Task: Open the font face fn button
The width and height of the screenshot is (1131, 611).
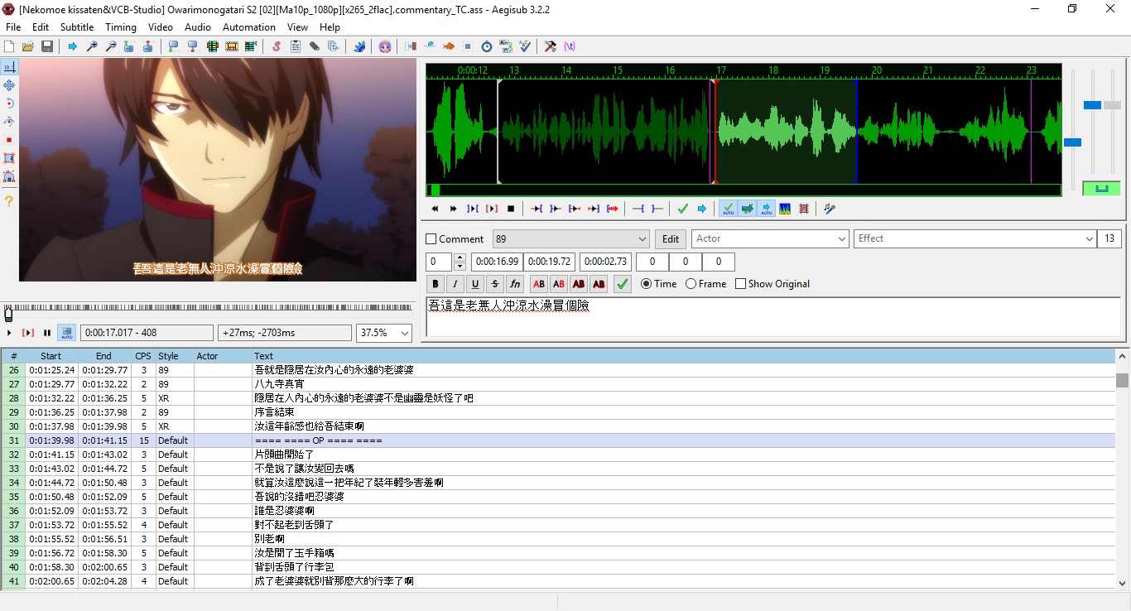Action: [515, 284]
